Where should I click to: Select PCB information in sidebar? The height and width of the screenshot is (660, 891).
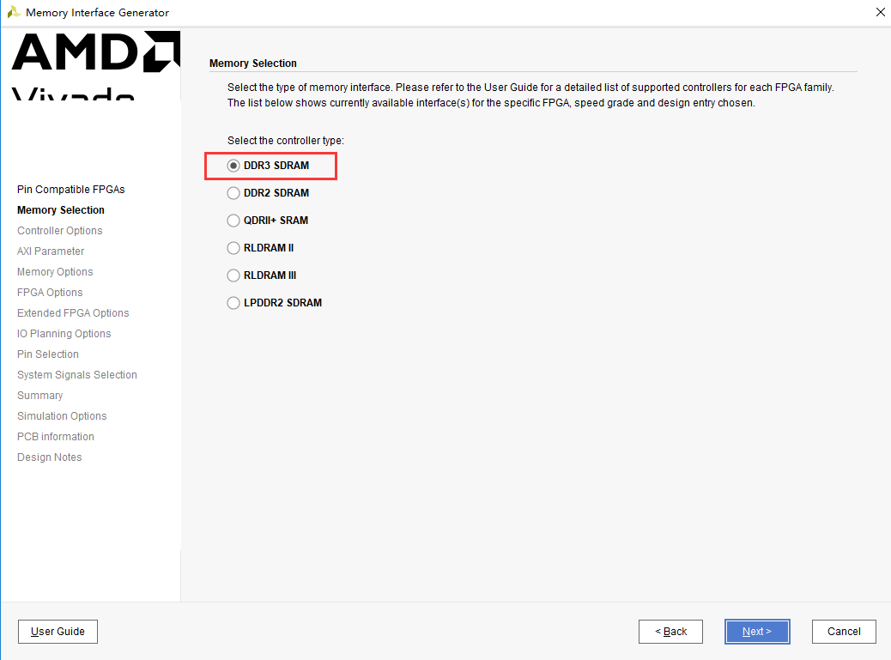tap(56, 436)
